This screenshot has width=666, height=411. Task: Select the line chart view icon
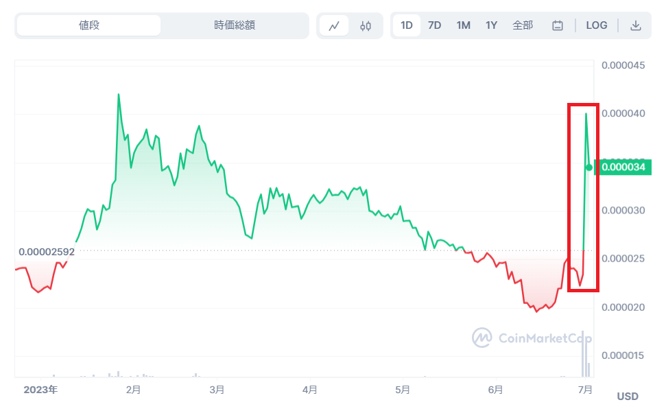[x=333, y=25]
